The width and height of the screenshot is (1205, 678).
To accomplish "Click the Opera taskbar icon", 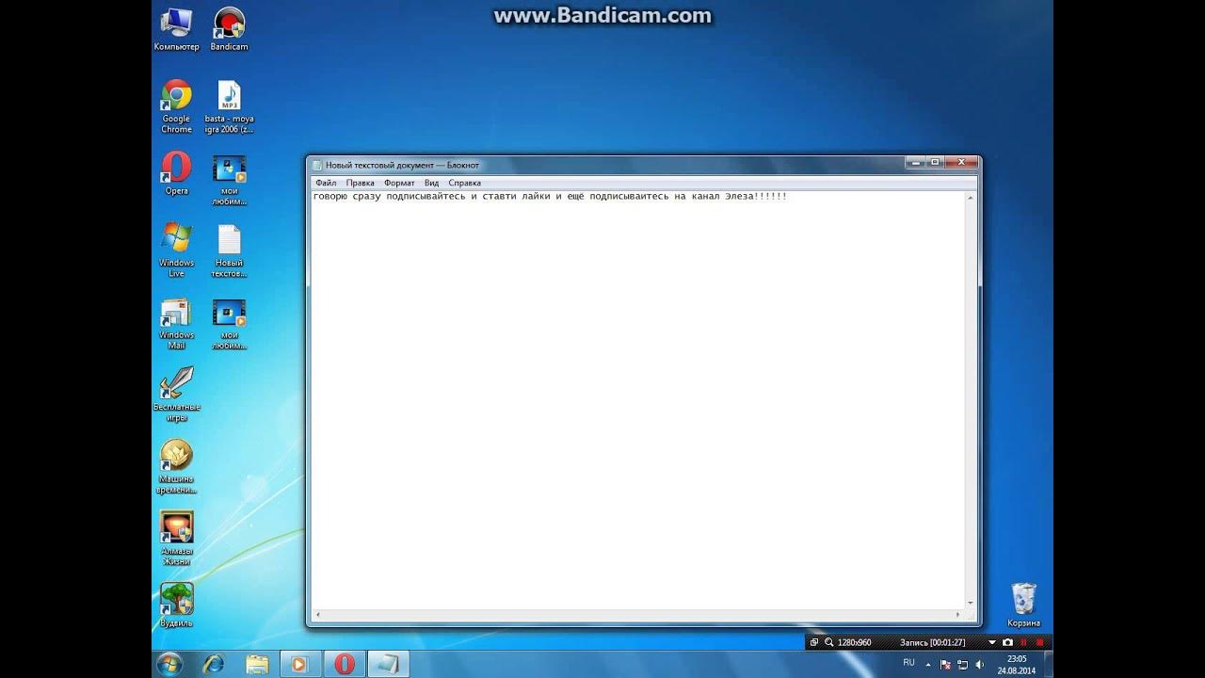I will tap(345, 664).
